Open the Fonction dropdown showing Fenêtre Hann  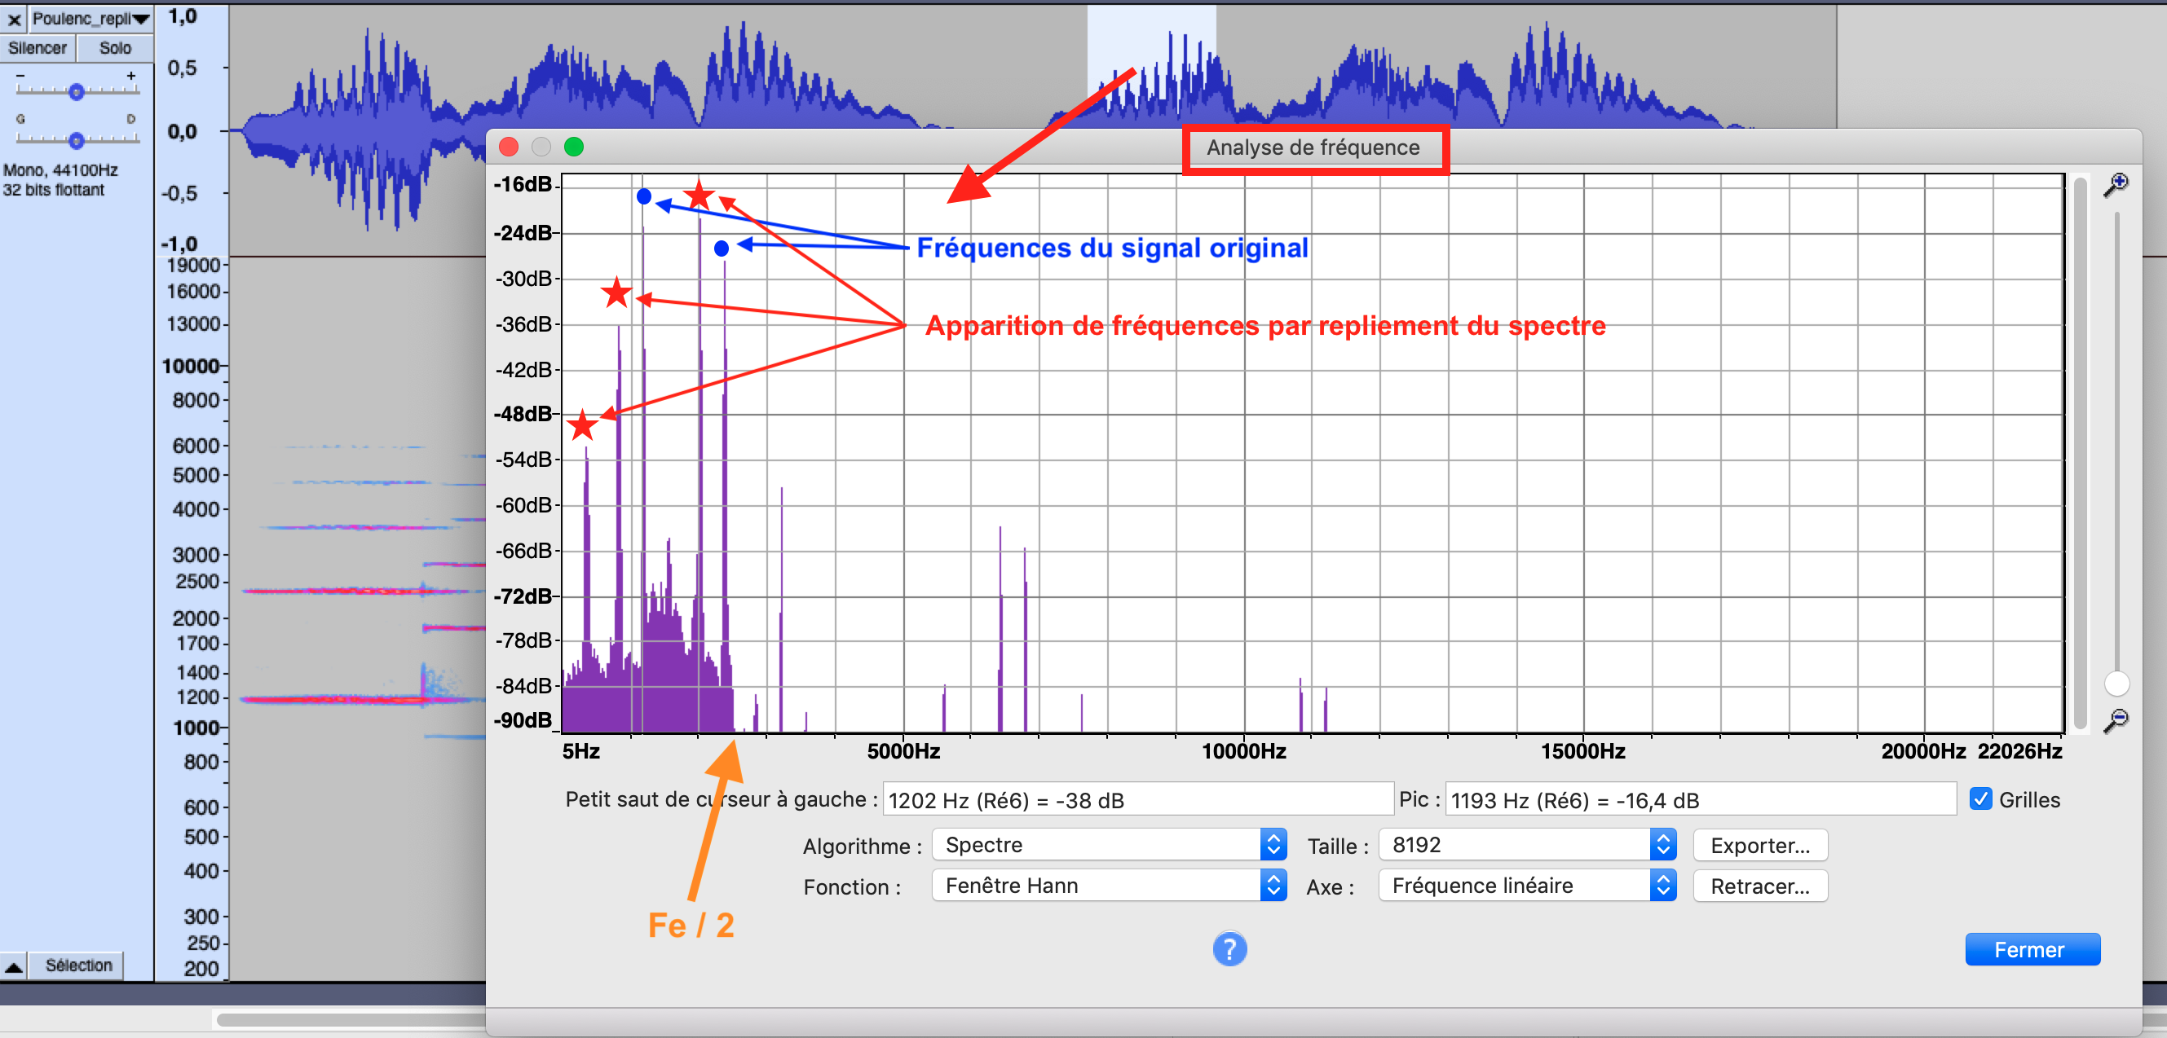pos(1108,885)
